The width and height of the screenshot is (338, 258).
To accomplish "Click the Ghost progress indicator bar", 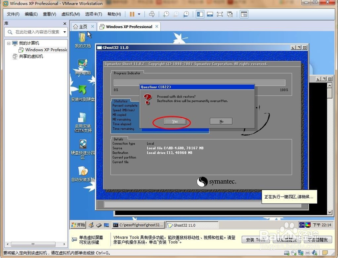I will [x=199, y=83].
